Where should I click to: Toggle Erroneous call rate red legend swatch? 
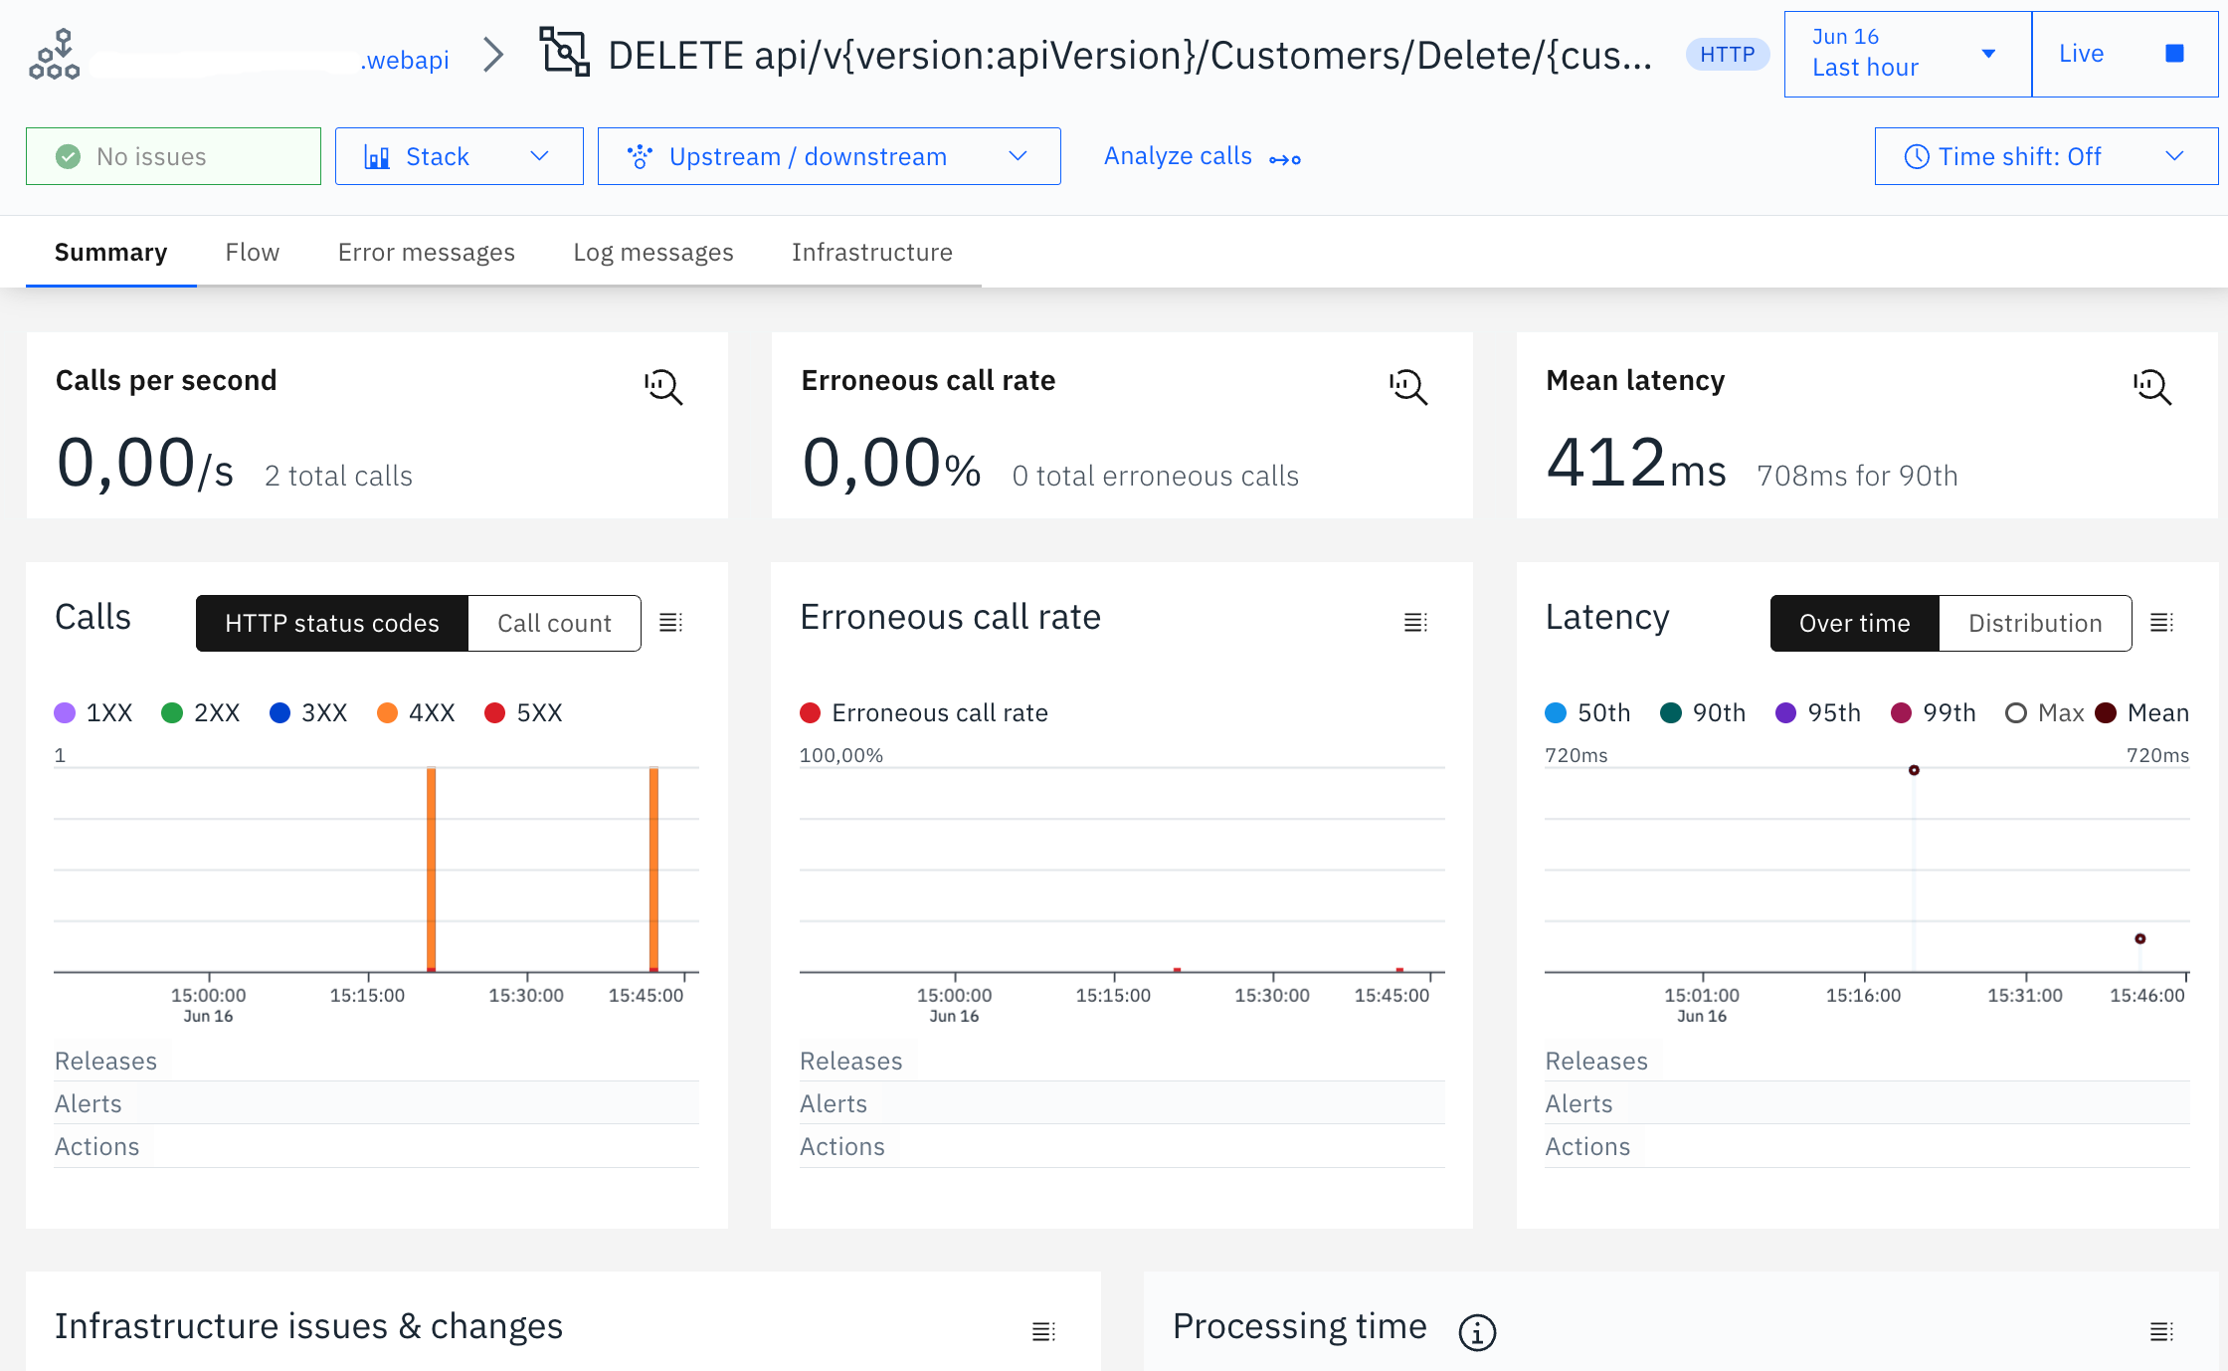[x=811, y=712]
